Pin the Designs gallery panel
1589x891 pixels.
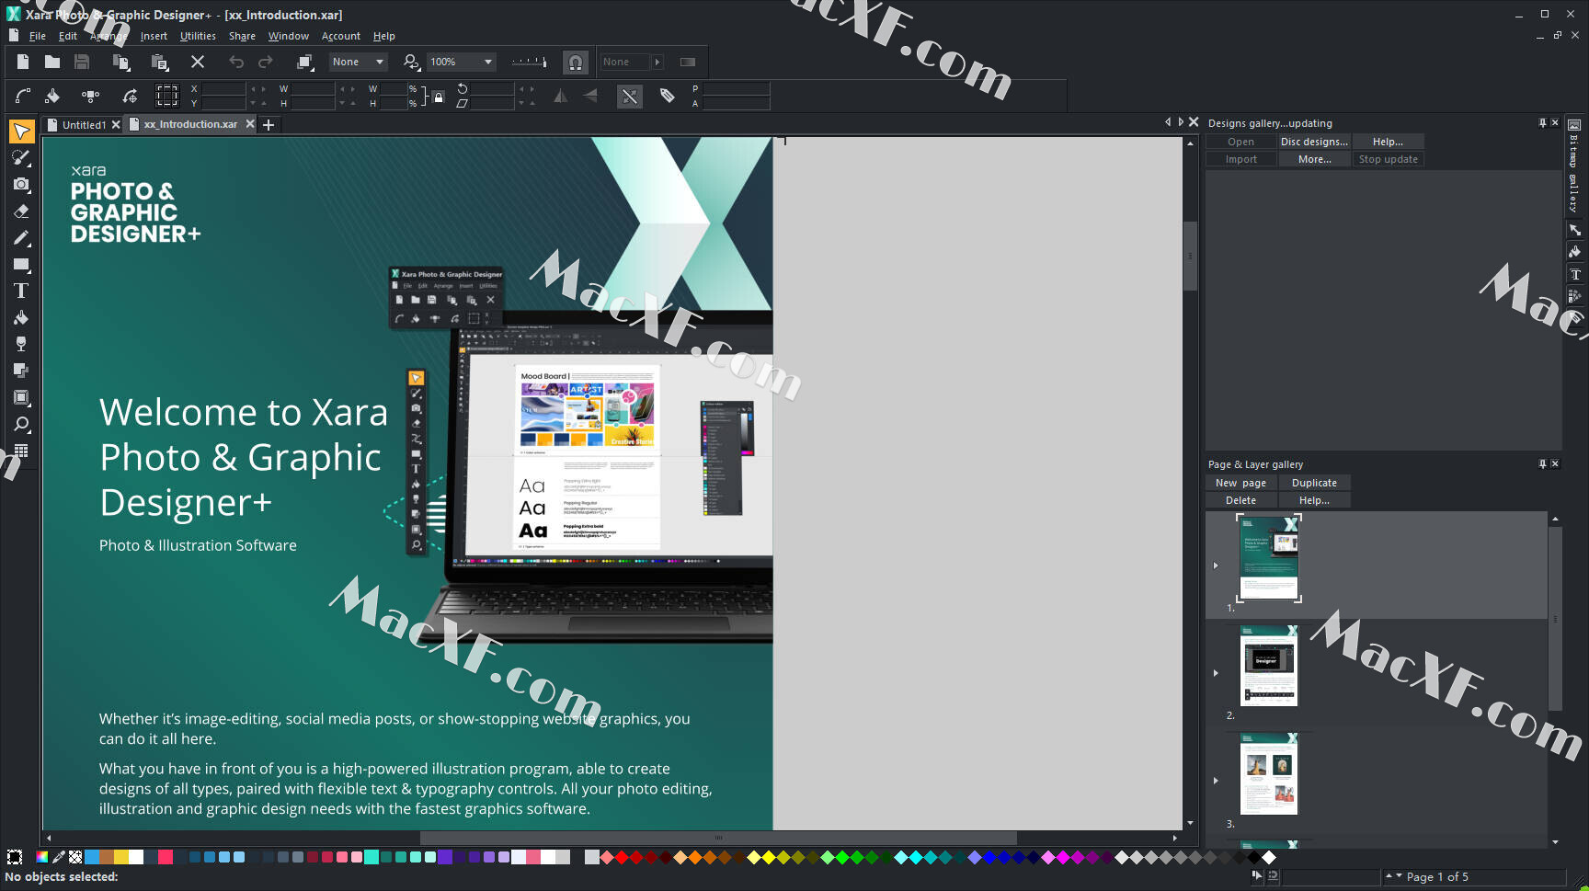pyautogui.click(x=1542, y=122)
